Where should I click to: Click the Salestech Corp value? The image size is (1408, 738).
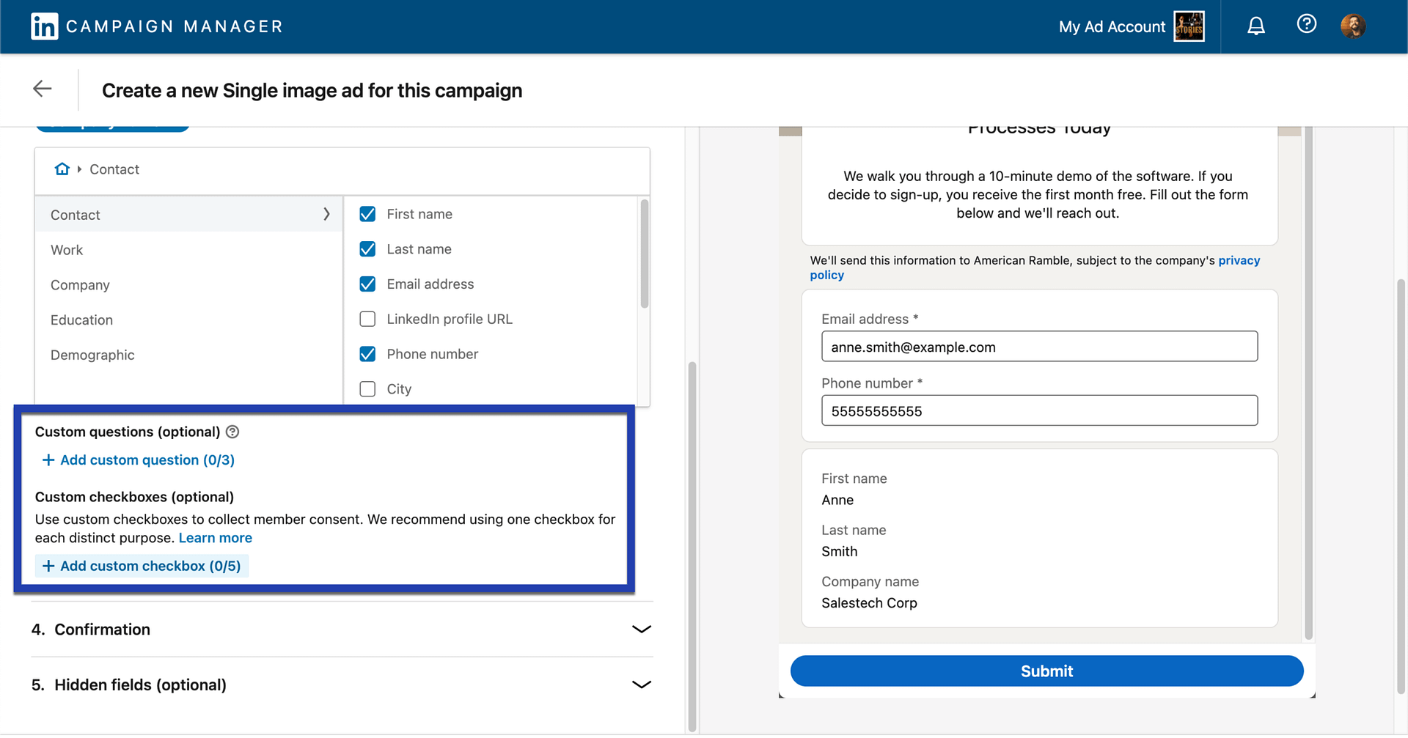point(869,603)
